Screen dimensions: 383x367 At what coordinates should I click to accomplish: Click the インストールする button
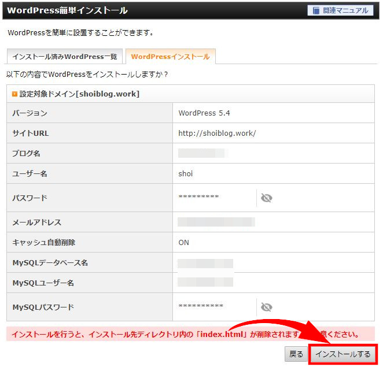pos(343,354)
